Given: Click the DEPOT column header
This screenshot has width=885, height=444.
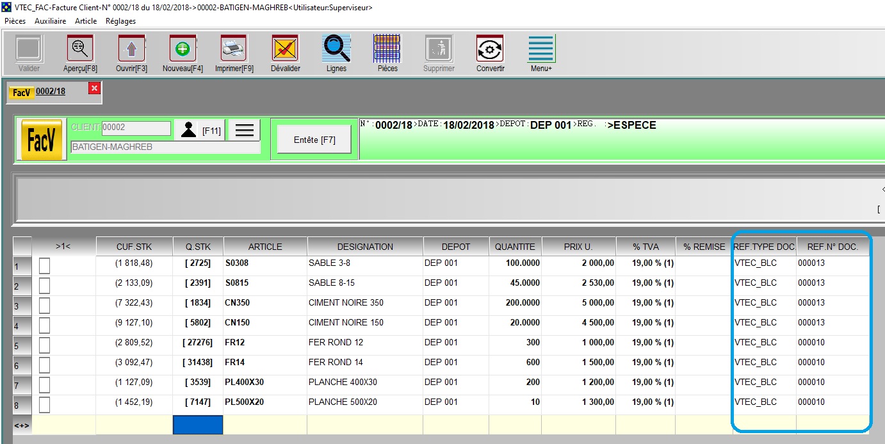Looking at the screenshot, I should 456,246.
